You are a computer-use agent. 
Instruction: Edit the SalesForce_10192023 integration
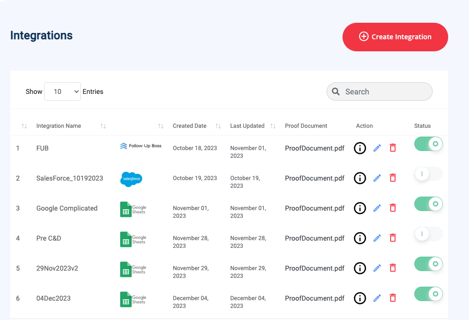pos(377,178)
